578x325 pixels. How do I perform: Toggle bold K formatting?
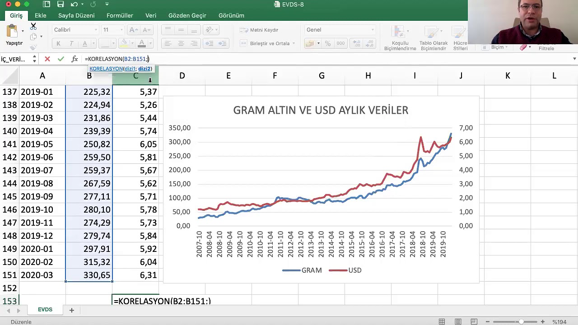[58, 43]
